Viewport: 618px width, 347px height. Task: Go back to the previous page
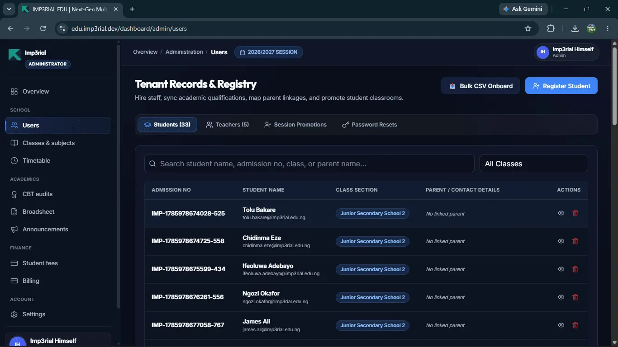(x=10, y=28)
